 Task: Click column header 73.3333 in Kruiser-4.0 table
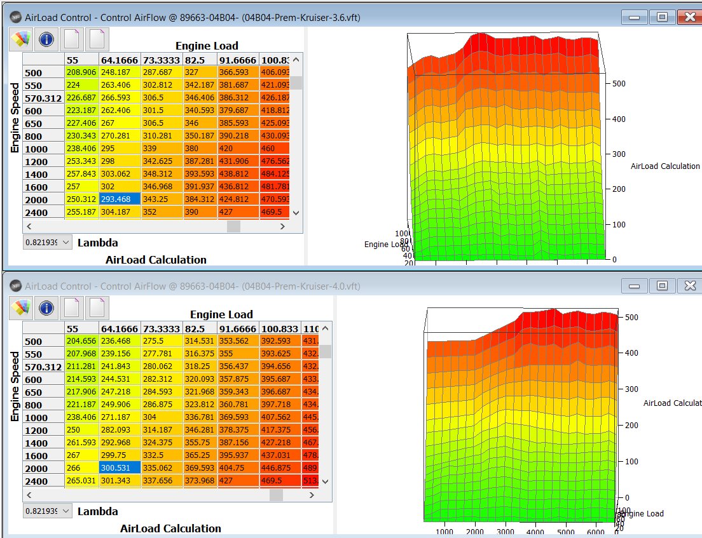click(162, 328)
